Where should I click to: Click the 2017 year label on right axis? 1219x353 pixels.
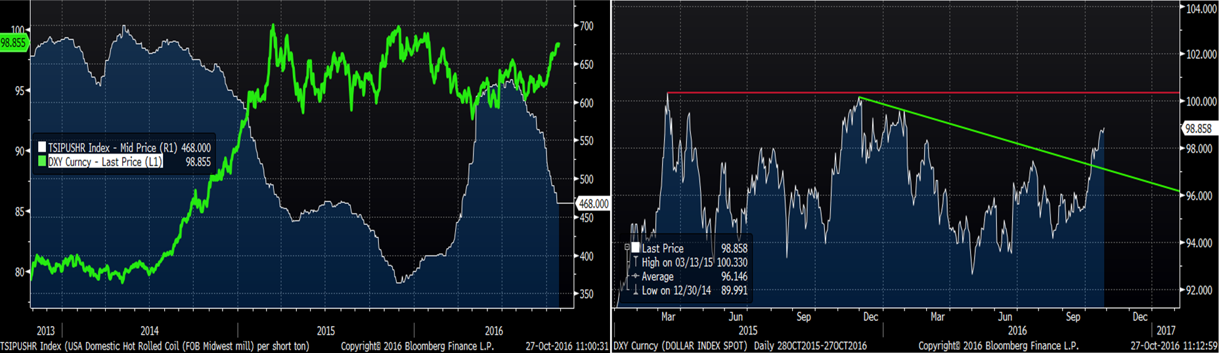1166,331
